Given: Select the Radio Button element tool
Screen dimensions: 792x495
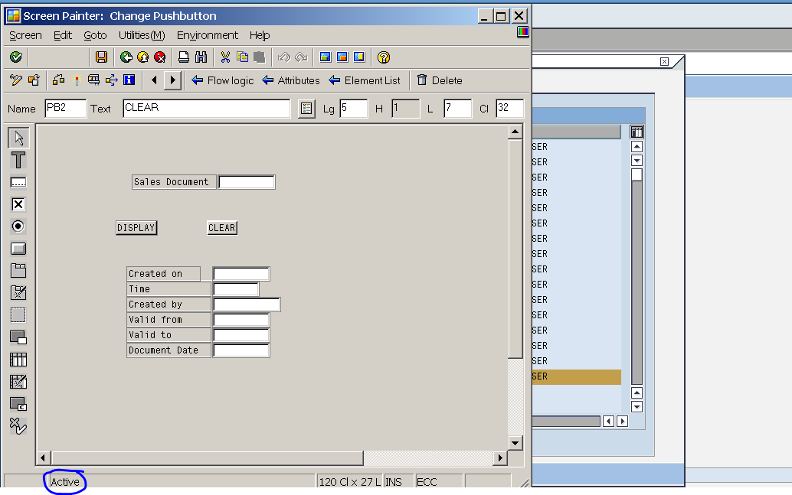Looking at the screenshot, I should point(17,226).
